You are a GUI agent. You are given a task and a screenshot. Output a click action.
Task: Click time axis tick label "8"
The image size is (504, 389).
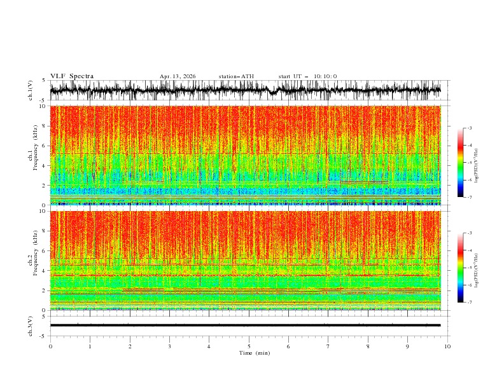[x=368, y=346]
